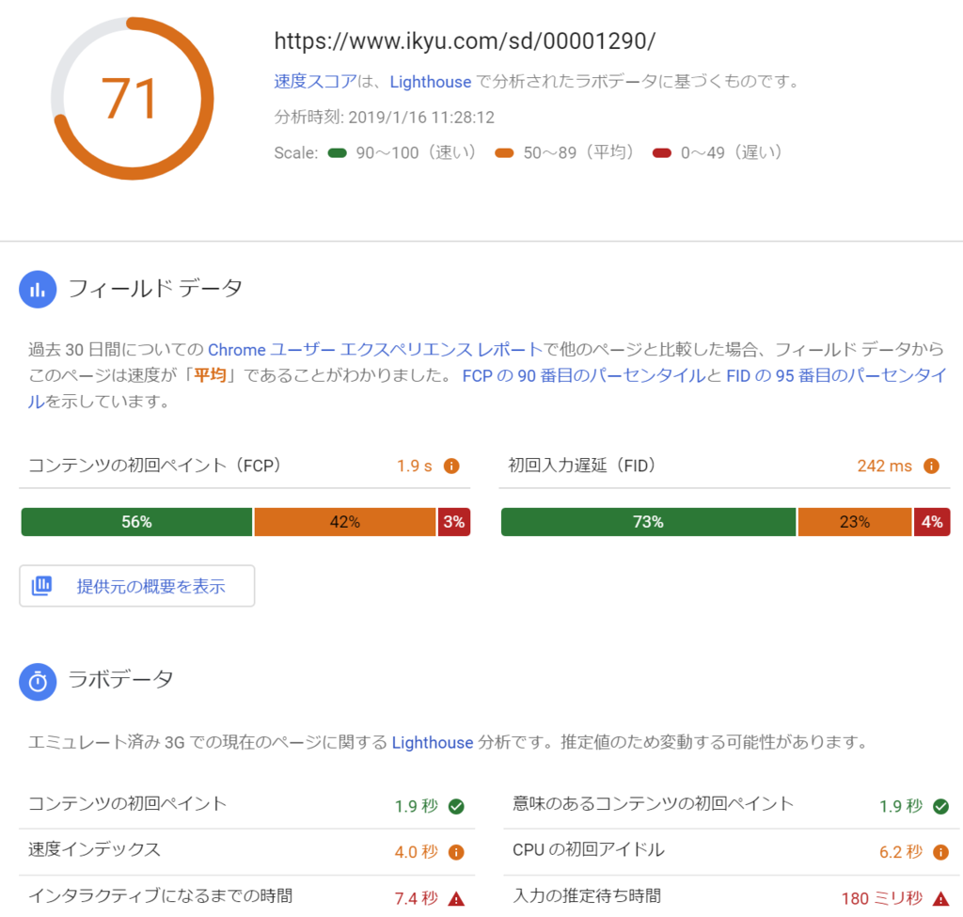Viewport: 963px width, 917px height.
Task: Click the warning icon beside インタラクティブになるまでの時間
Action: coord(455,897)
